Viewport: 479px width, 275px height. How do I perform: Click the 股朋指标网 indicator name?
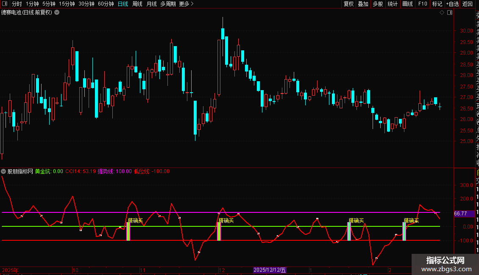click(x=20, y=171)
